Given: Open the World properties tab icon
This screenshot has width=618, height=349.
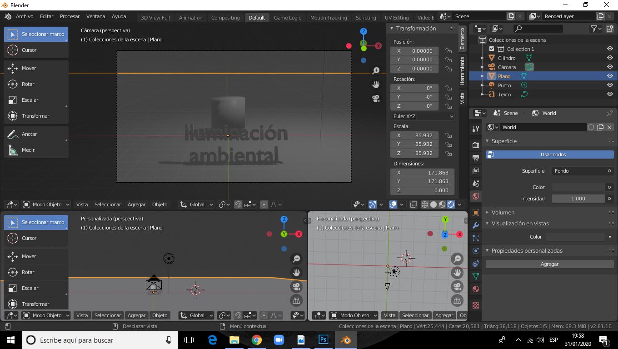Looking at the screenshot, I should click(x=476, y=196).
